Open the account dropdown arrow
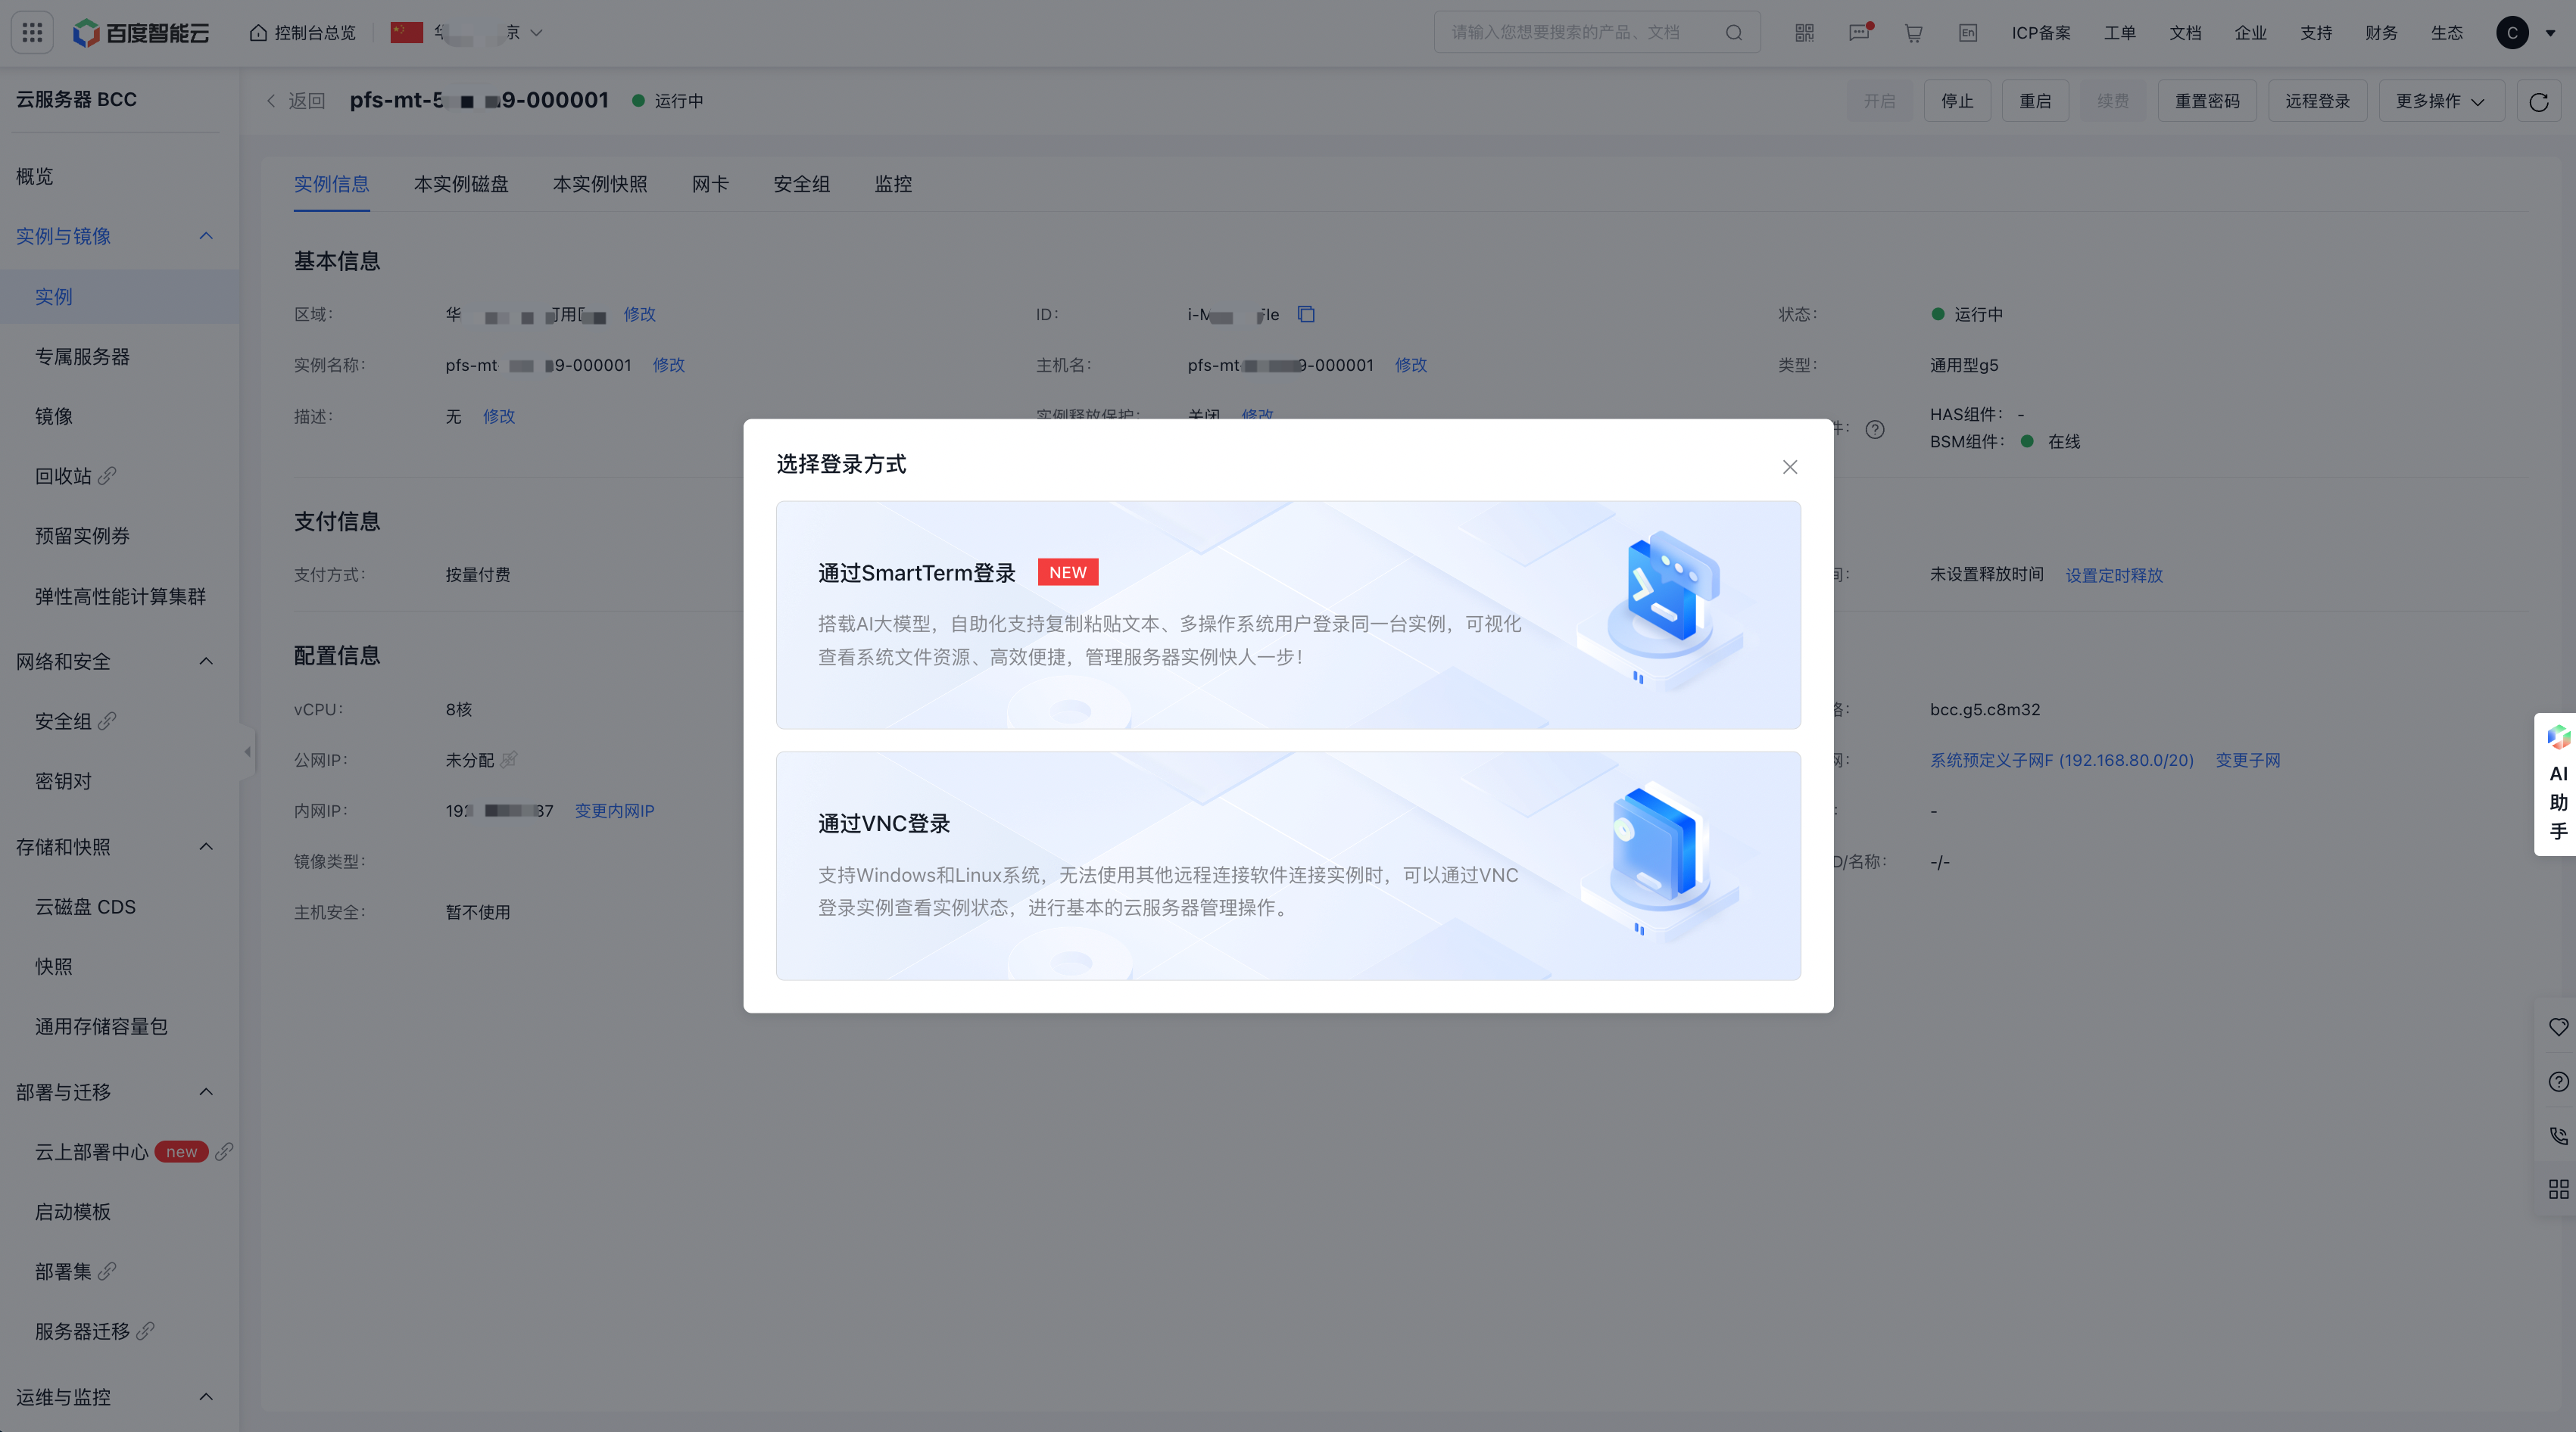The height and width of the screenshot is (1432, 2576). click(x=2550, y=33)
